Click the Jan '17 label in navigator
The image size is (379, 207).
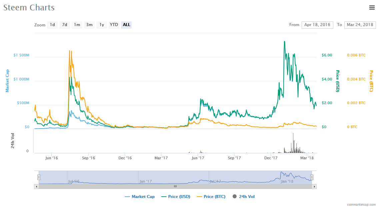pyautogui.click(x=146, y=181)
